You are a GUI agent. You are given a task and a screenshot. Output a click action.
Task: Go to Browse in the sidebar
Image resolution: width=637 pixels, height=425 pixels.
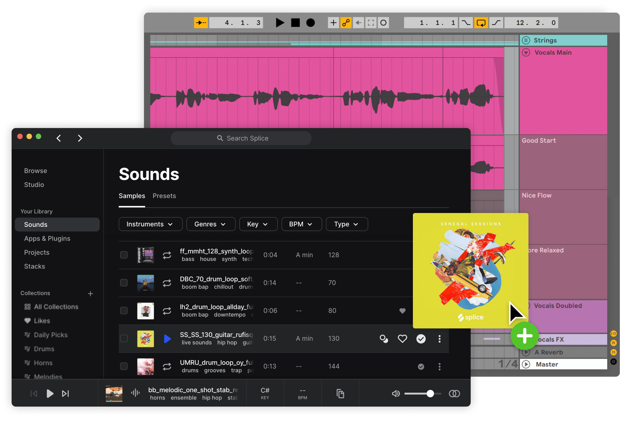(36, 171)
